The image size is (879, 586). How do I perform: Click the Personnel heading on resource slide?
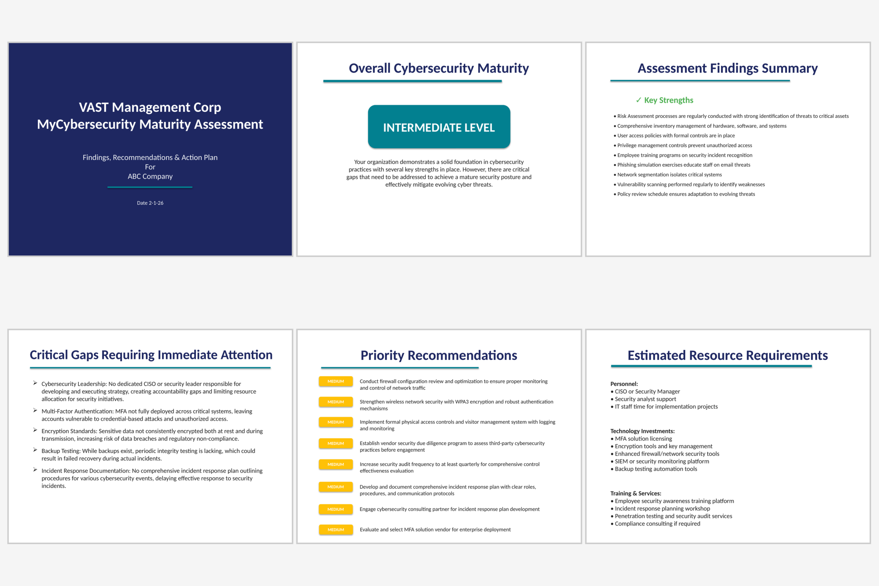(624, 384)
